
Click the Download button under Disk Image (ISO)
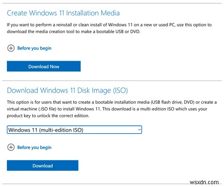click(x=42, y=165)
